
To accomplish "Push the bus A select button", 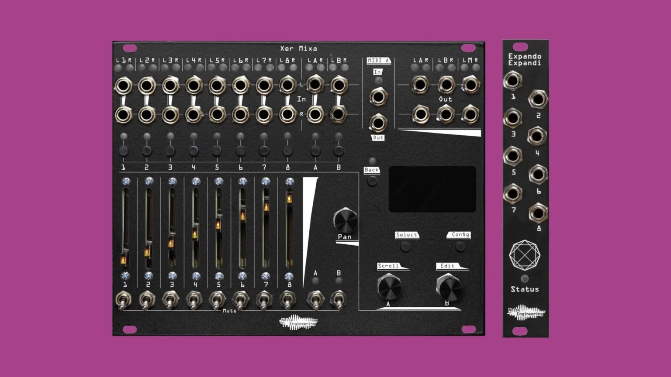I will tap(315, 151).
